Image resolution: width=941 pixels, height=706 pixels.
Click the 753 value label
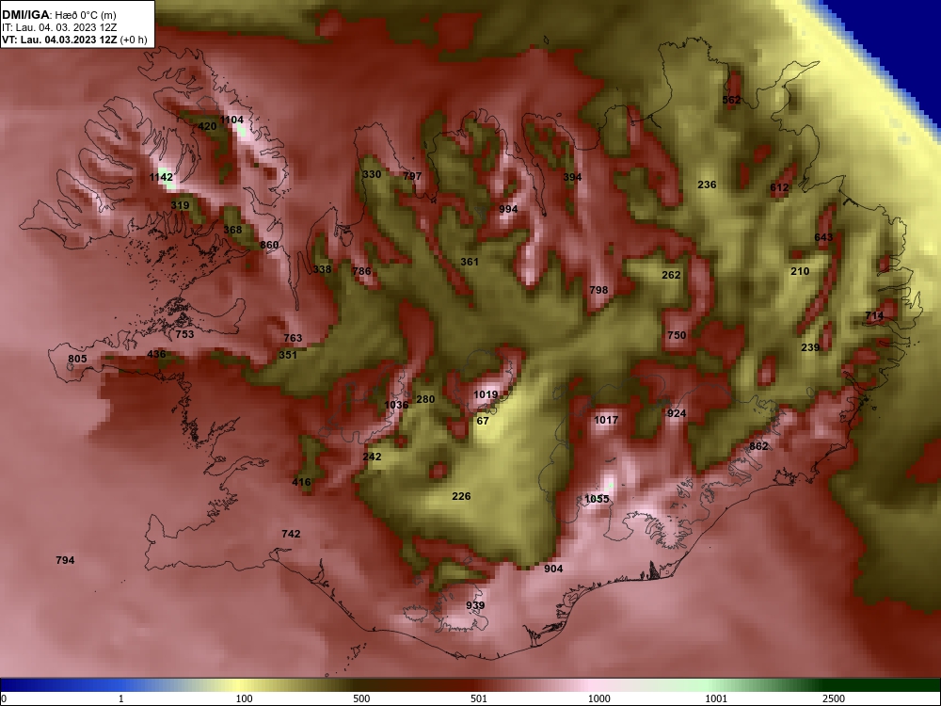point(184,334)
